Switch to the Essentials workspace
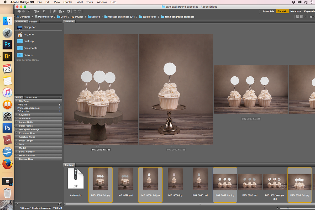 coord(268,11)
